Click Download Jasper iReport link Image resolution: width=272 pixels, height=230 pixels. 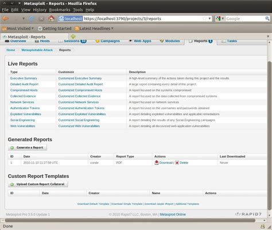point(159,204)
